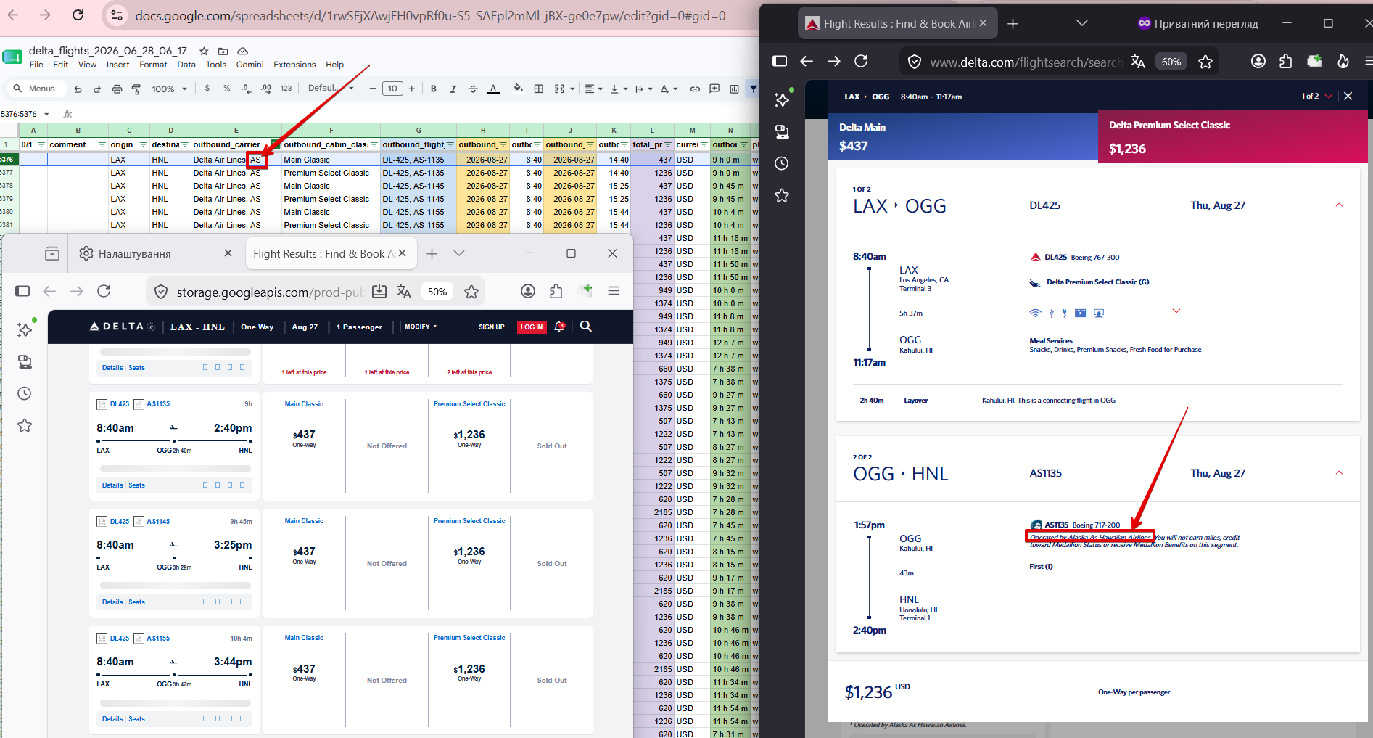The width and height of the screenshot is (1373, 738).
Task: Open the Gemini menu in Google Sheets
Action: click(250, 65)
